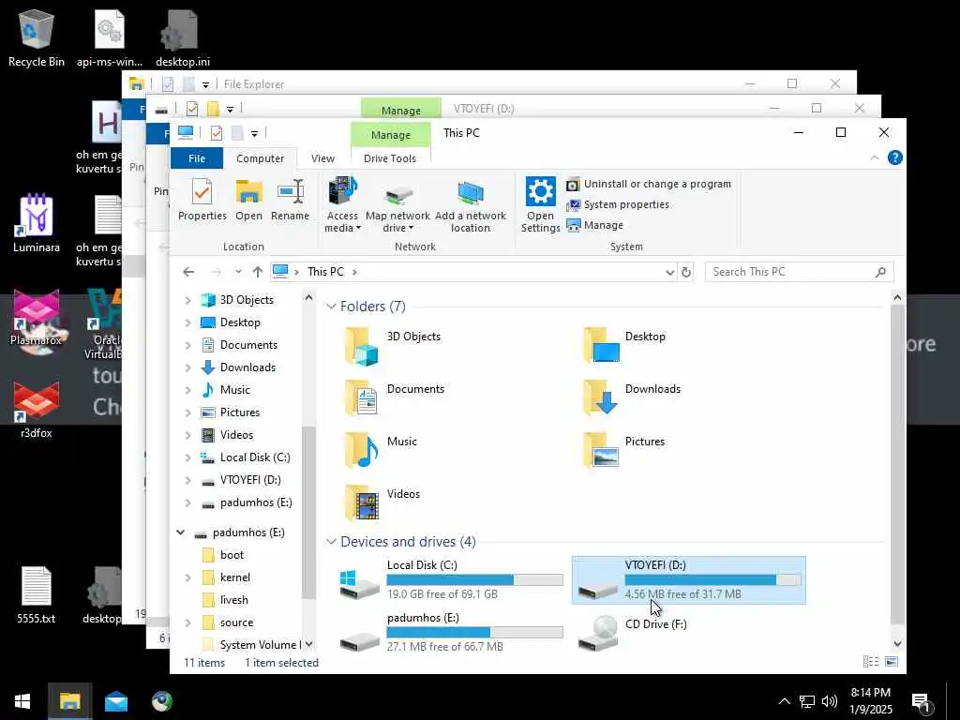The width and height of the screenshot is (960, 720).
Task: Select the 3D Objects folder icon
Action: click(361, 347)
